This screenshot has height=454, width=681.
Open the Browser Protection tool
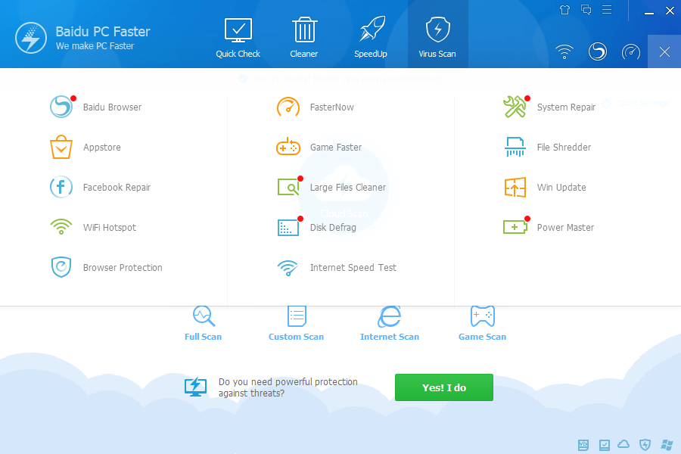pyautogui.click(x=106, y=267)
